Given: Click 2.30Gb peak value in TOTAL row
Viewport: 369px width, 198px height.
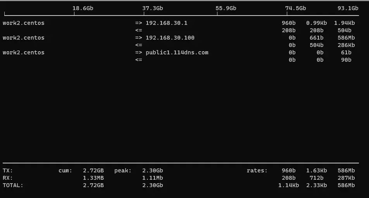Looking at the screenshot, I should (x=152, y=185).
